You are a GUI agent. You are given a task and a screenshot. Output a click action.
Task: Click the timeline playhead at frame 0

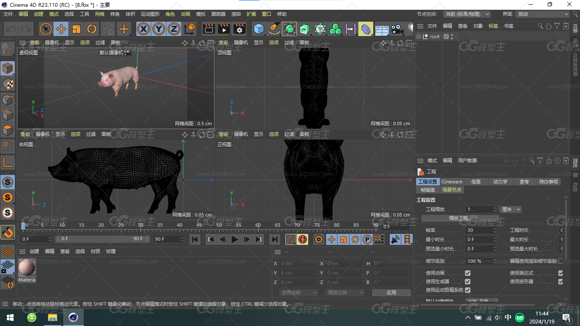coord(23,225)
